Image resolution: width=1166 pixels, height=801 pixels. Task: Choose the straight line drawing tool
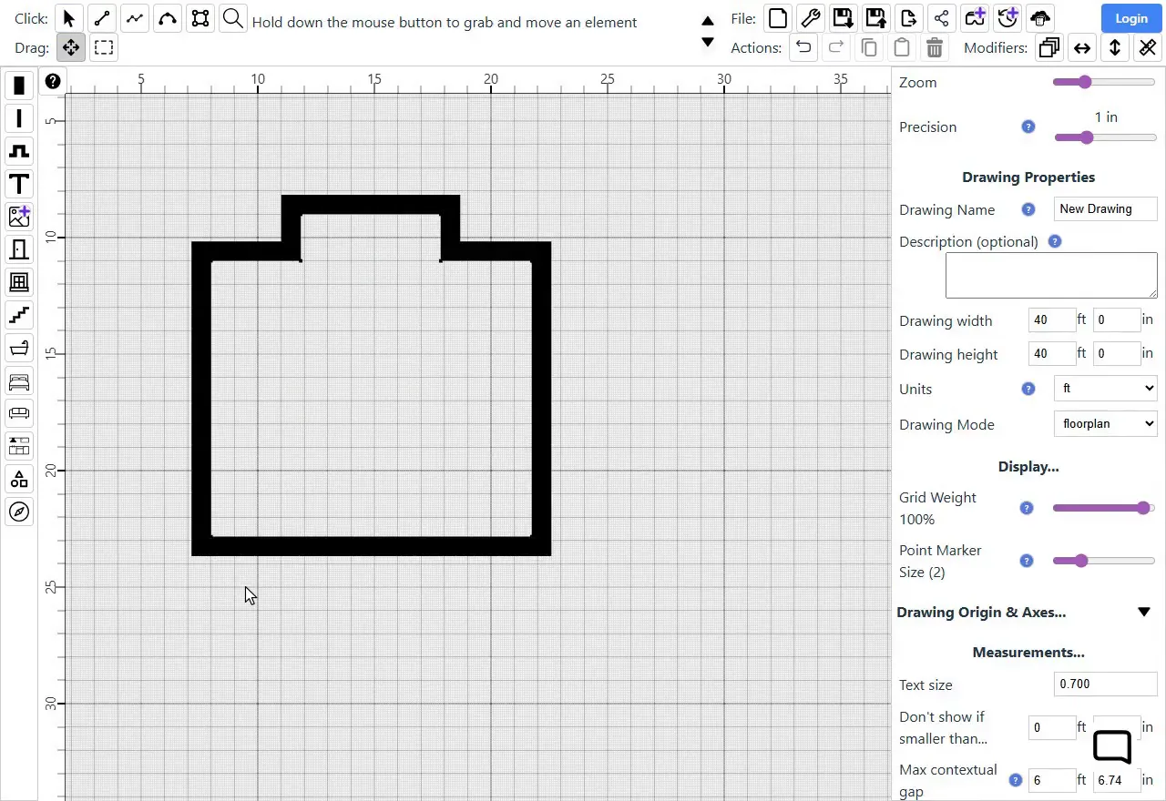(102, 18)
